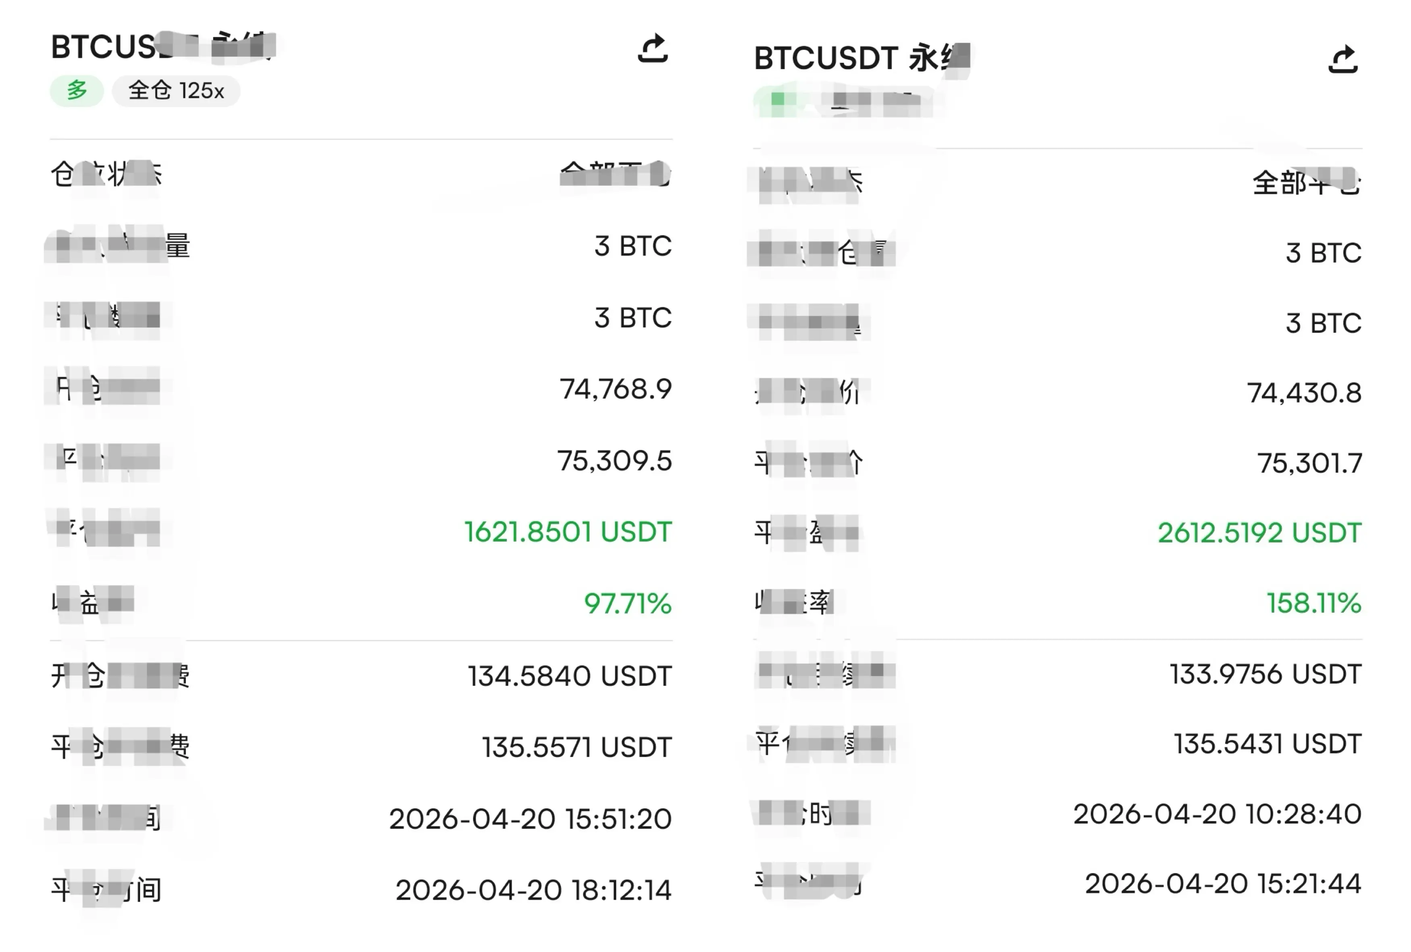Image resolution: width=1411 pixels, height=952 pixels.
Task: Click share icon on left BTC card
Action: point(652,48)
